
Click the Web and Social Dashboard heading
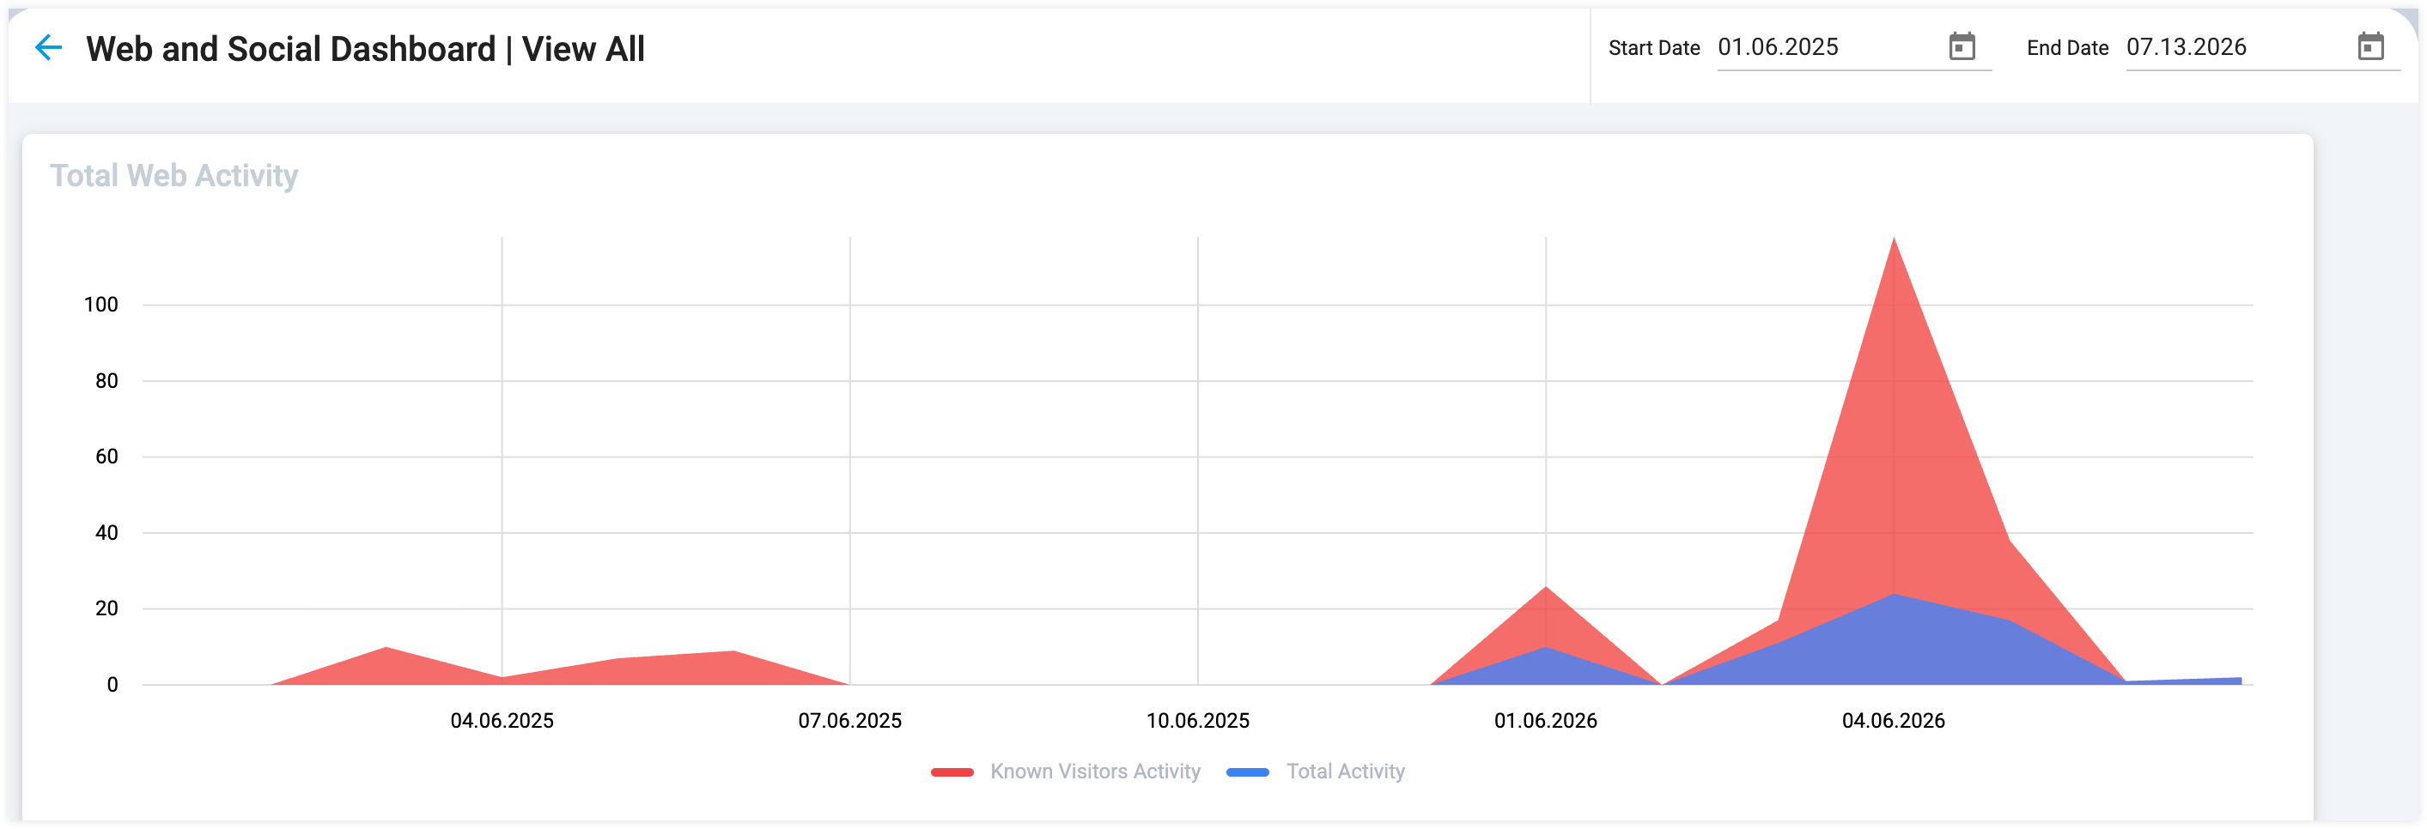click(365, 49)
